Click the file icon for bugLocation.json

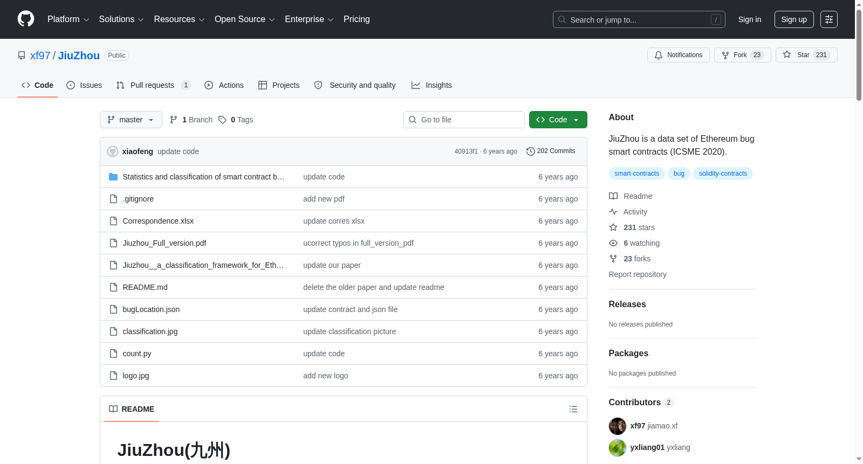point(113,309)
